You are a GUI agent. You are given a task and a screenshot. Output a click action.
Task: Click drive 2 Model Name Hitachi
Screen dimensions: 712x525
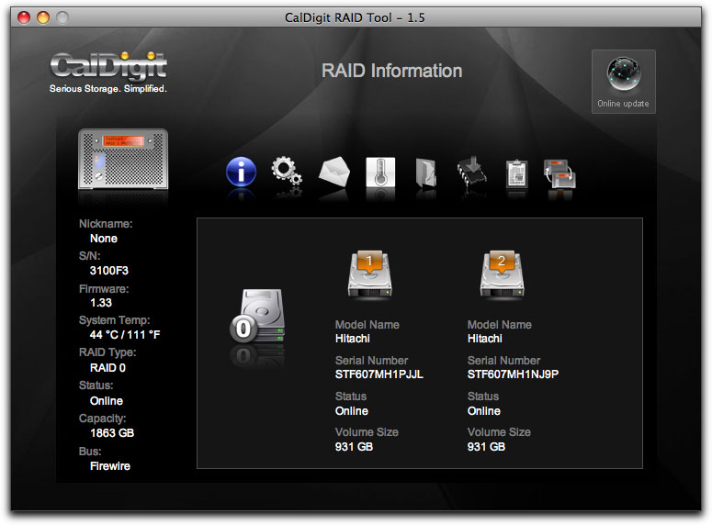click(x=485, y=339)
